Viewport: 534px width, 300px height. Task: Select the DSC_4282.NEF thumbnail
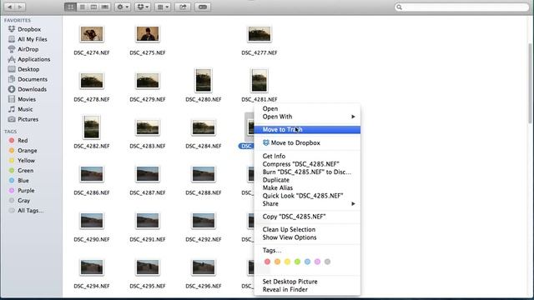coord(92,127)
